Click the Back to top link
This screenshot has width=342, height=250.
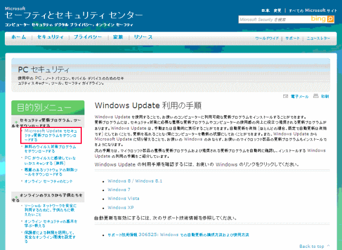pos(312,246)
